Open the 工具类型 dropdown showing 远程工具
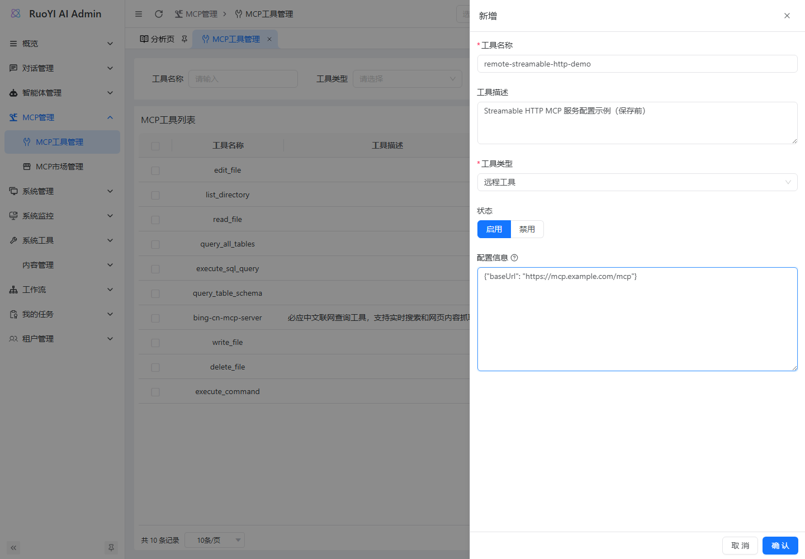The image size is (805, 559). click(x=637, y=182)
